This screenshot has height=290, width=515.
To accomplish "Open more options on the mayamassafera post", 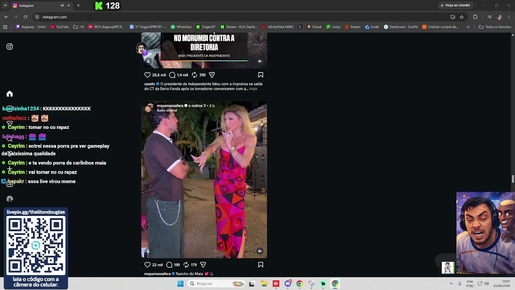I will (x=261, y=108).
